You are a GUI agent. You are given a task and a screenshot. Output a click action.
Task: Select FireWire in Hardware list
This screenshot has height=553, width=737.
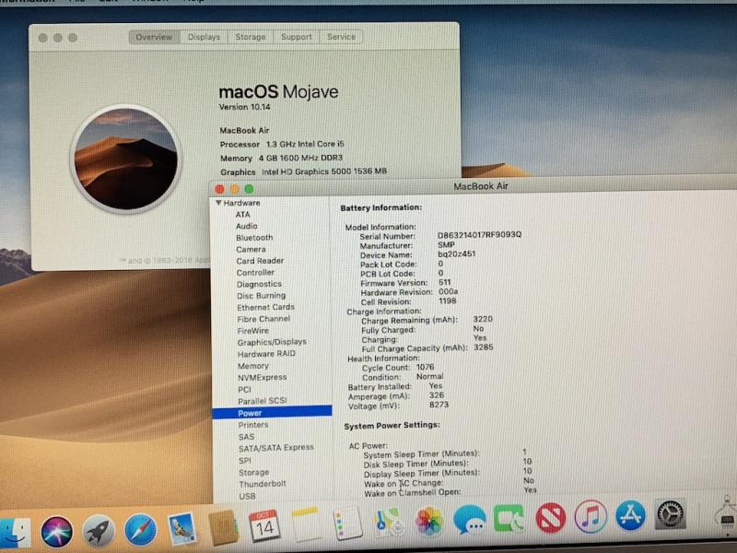coord(252,331)
